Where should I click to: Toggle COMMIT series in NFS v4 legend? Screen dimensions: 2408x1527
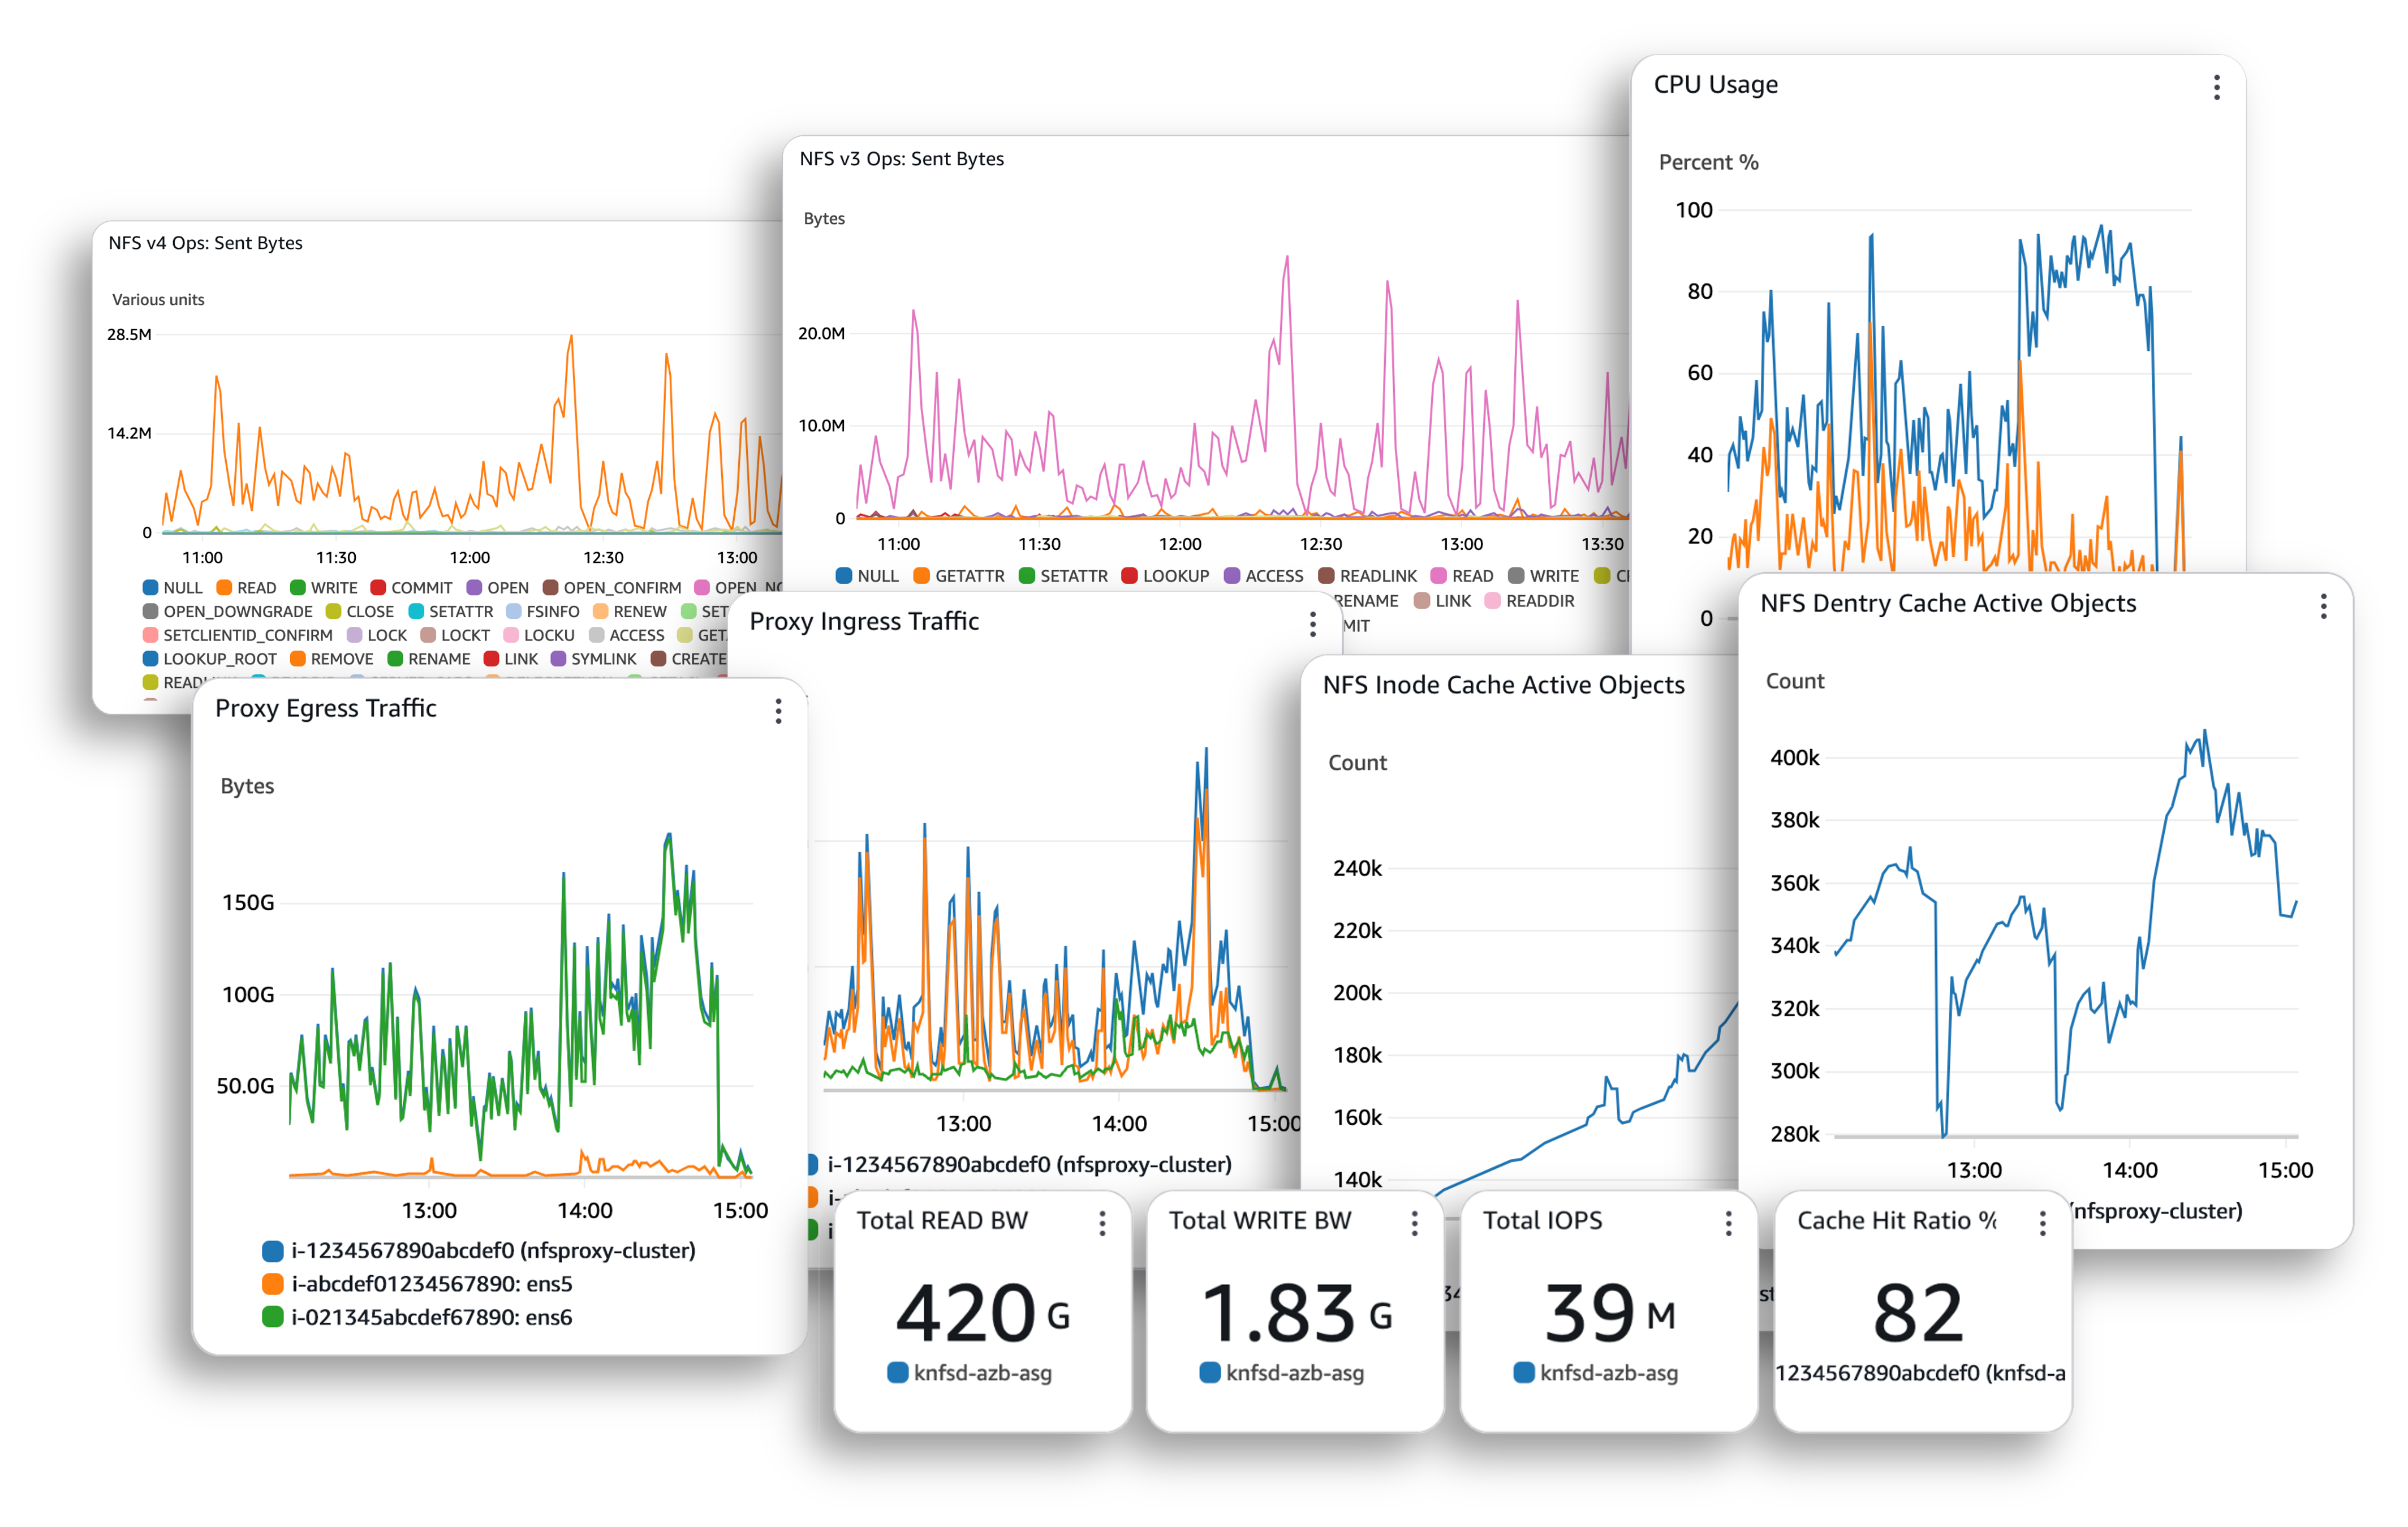[412, 588]
